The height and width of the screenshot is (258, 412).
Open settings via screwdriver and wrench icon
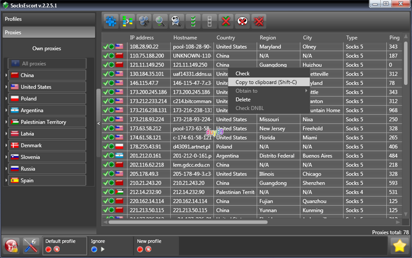[x=31, y=246]
